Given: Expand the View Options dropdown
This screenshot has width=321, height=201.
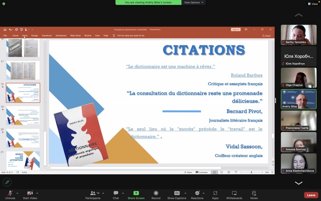Looking at the screenshot, I should [x=194, y=3].
